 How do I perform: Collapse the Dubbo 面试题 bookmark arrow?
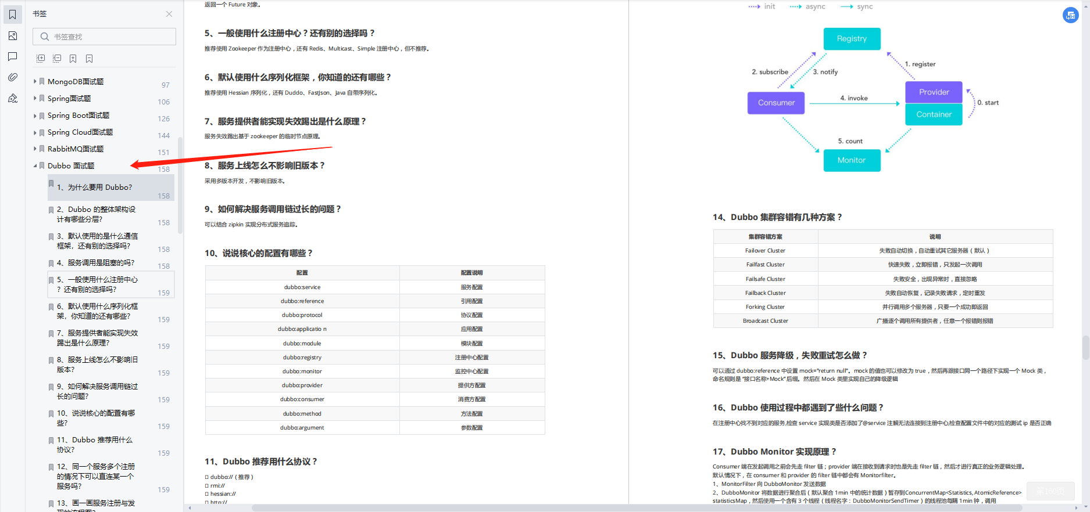(x=35, y=165)
